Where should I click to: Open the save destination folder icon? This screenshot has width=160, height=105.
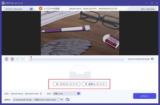click(x=67, y=100)
